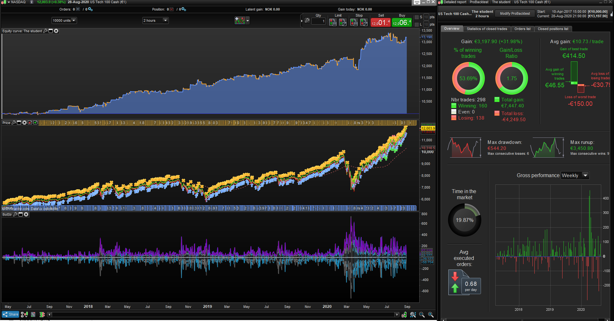Toggle the L limit points checkbox
The height and width of the screenshot is (321, 614).
(417, 25)
